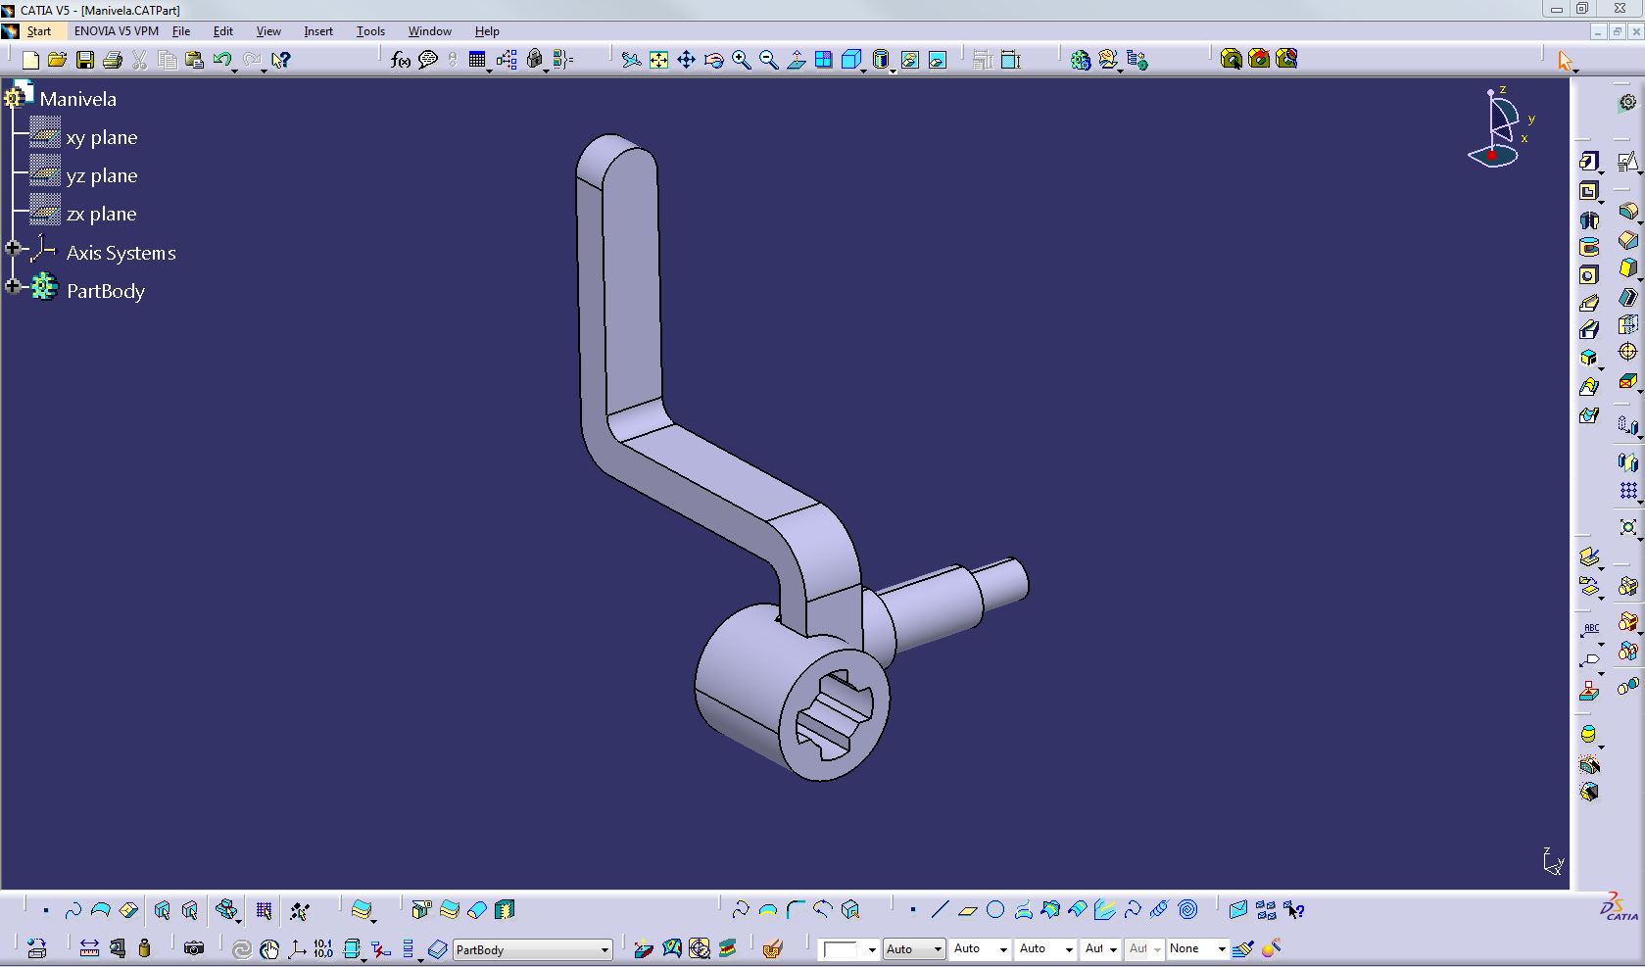Open the Insert menu

[318, 31]
